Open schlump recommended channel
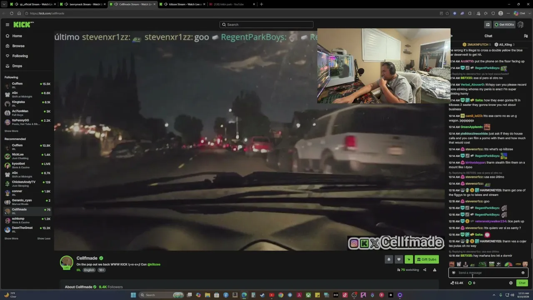Screen dimensions: 533x300 coord(27,220)
